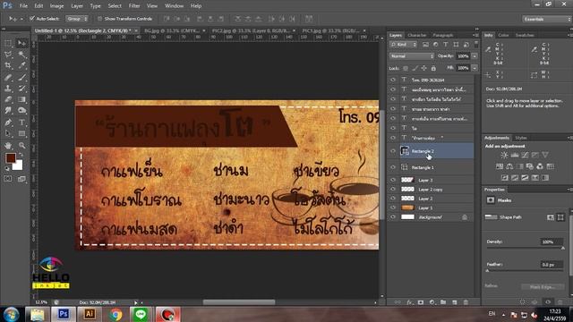Hide the Layer 2 copy layer

coord(393,189)
